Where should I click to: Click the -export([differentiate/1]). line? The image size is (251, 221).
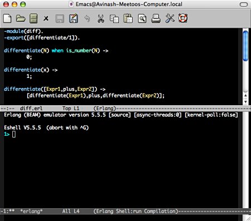(x=42, y=38)
